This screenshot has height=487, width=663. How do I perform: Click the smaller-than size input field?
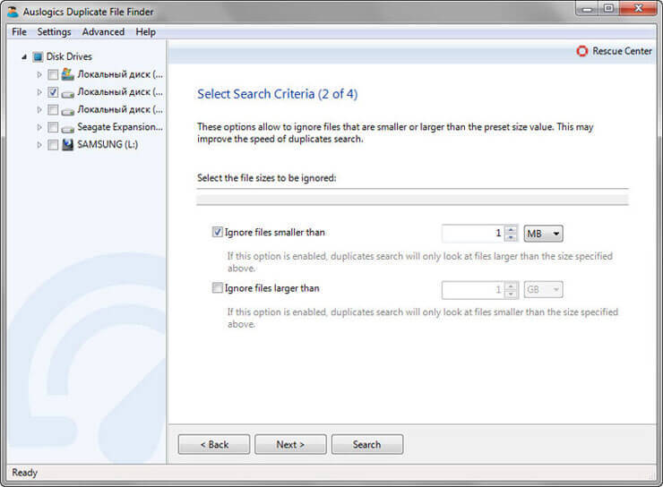(472, 234)
